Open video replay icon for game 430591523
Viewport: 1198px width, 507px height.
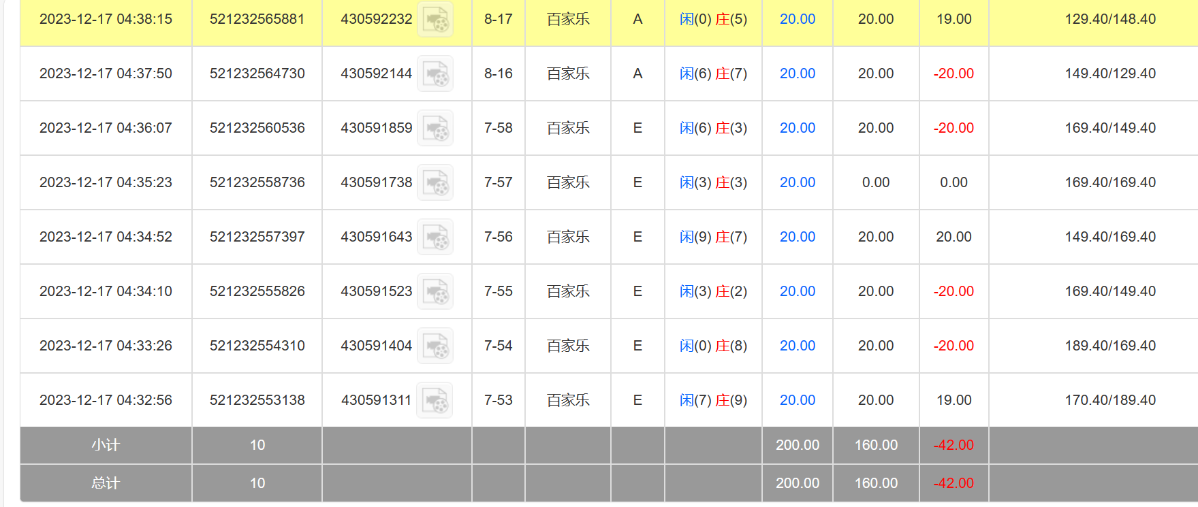click(x=435, y=291)
